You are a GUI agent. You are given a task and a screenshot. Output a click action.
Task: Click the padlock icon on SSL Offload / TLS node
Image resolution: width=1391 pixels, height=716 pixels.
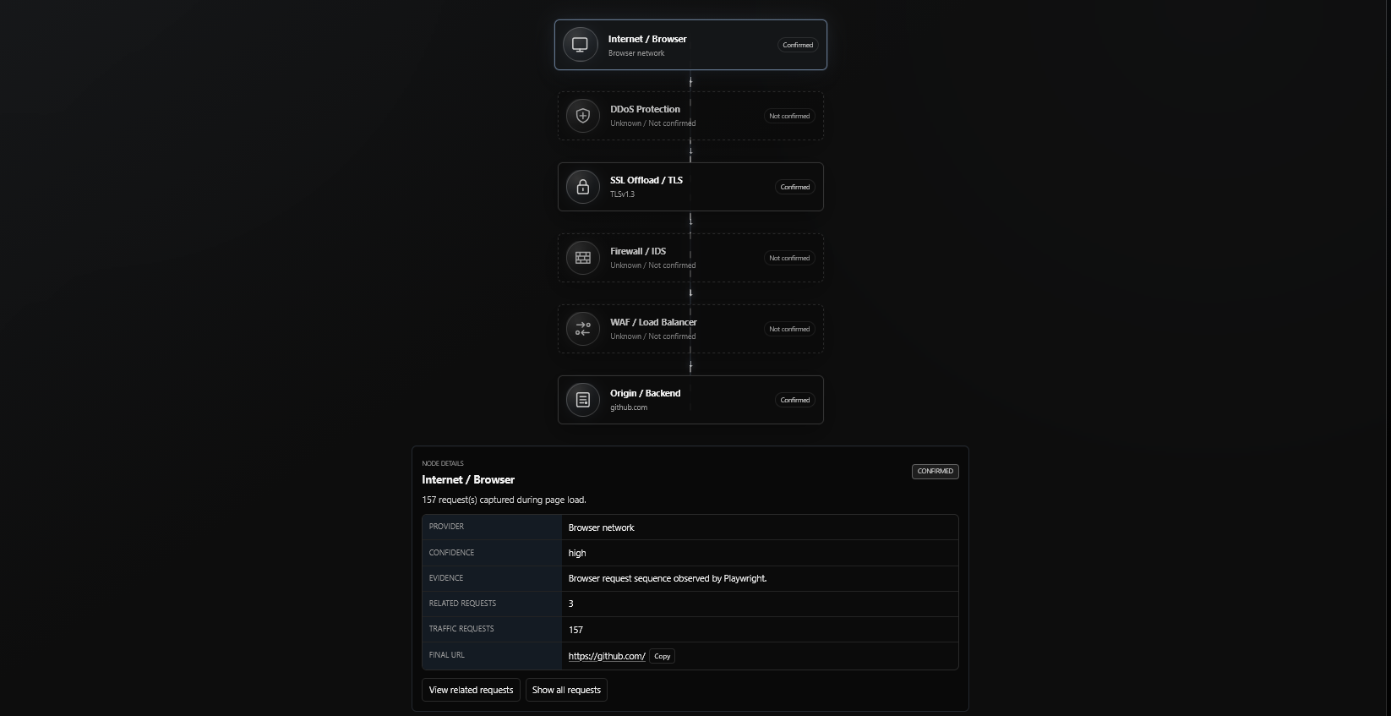pos(583,187)
